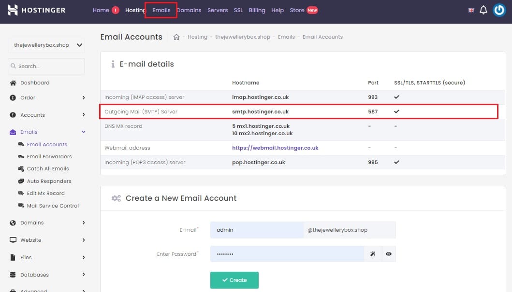Screen dimensions: 512x292
Task: Click the Emails envelope icon in sidebar
Action: click(x=13, y=132)
